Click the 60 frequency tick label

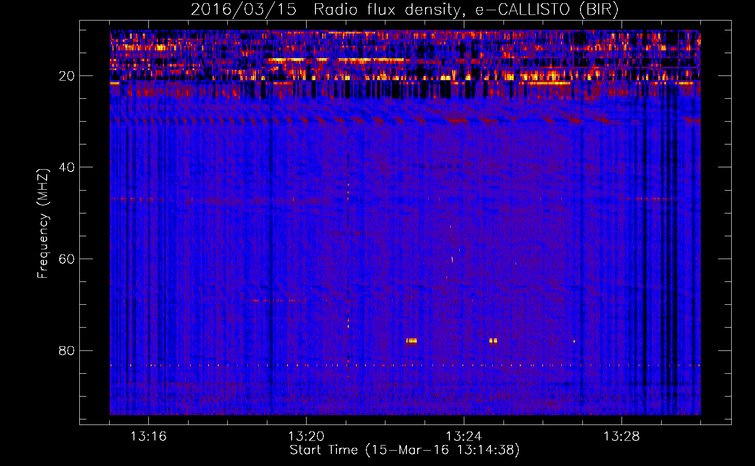67,259
